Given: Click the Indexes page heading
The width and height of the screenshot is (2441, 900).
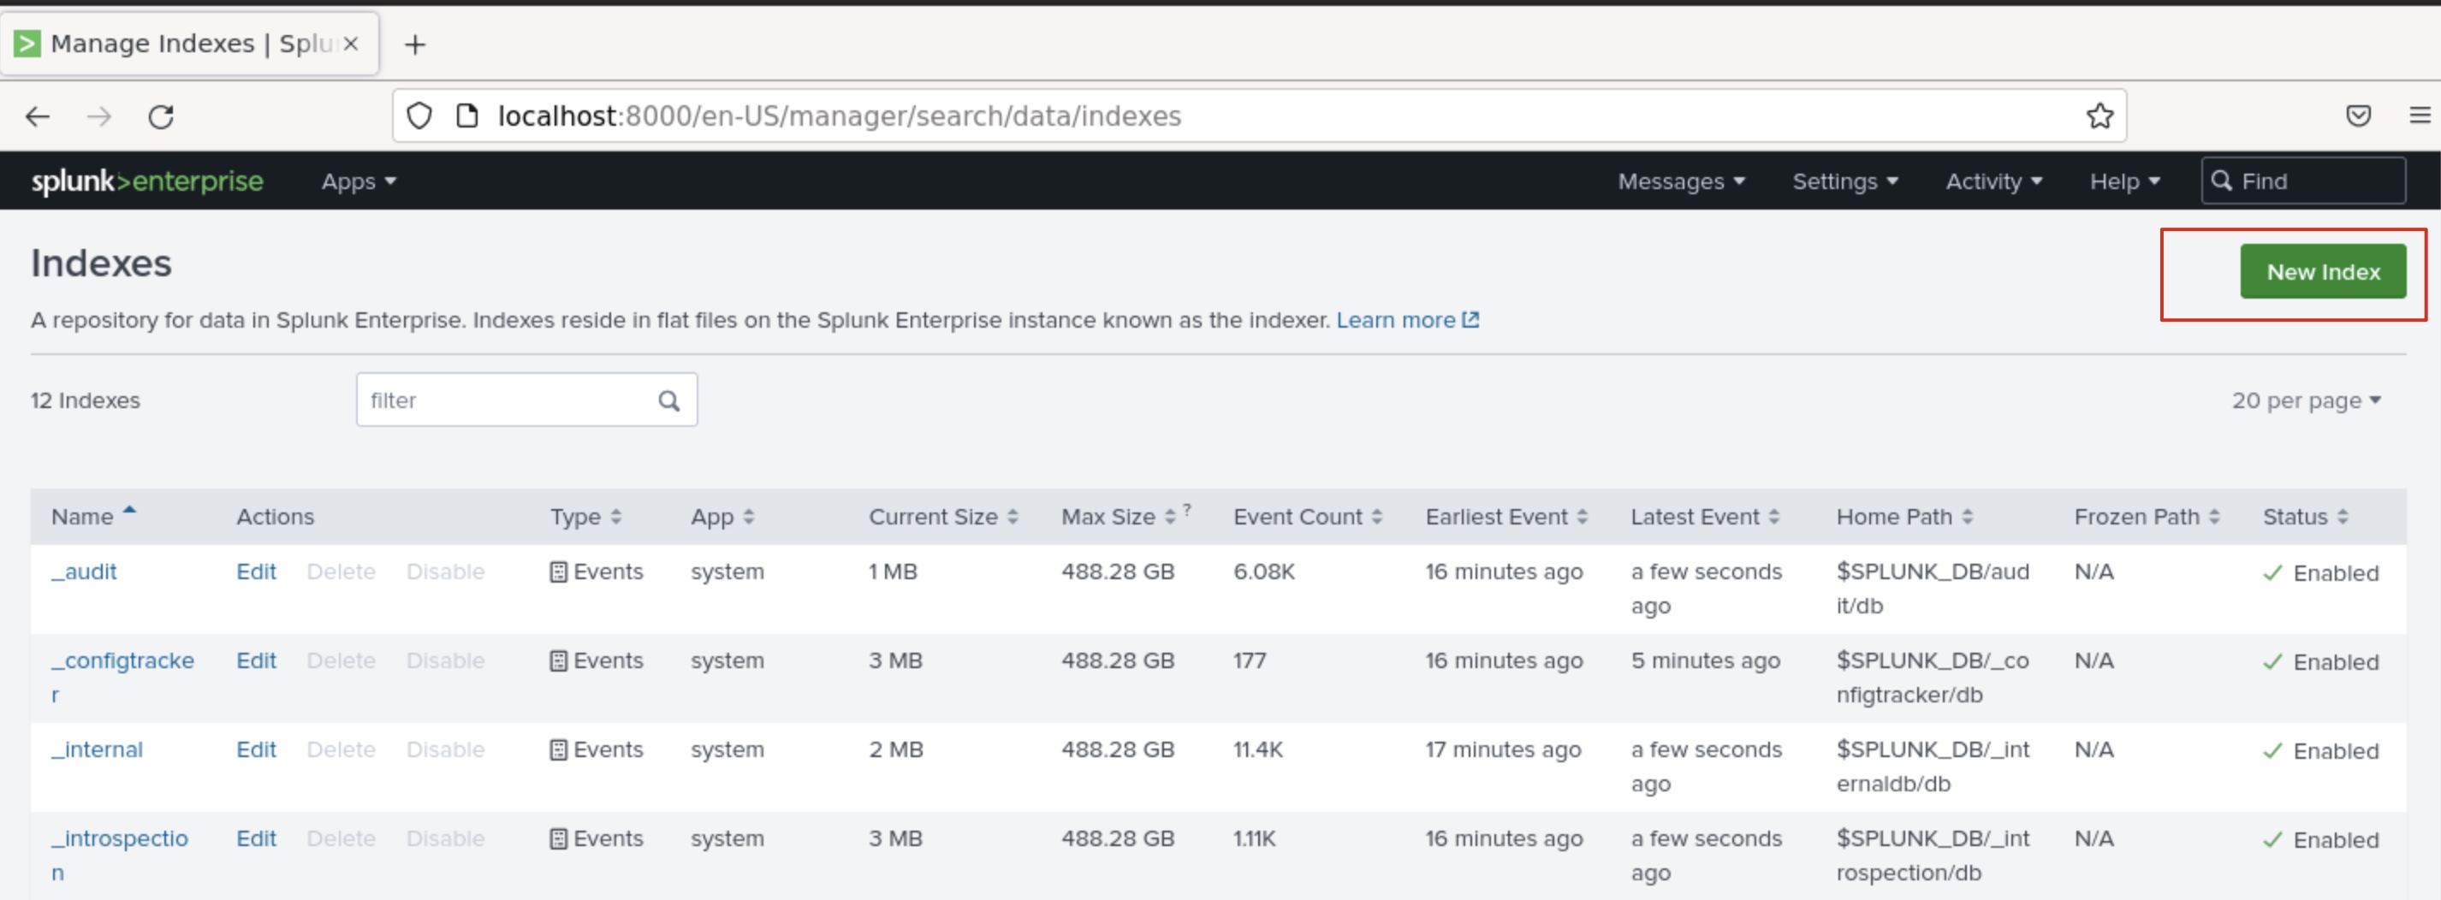Looking at the screenshot, I should (x=101, y=263).
